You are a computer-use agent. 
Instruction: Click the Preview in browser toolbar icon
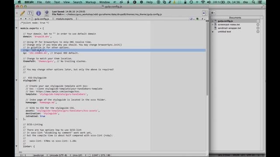pos(47,13)
